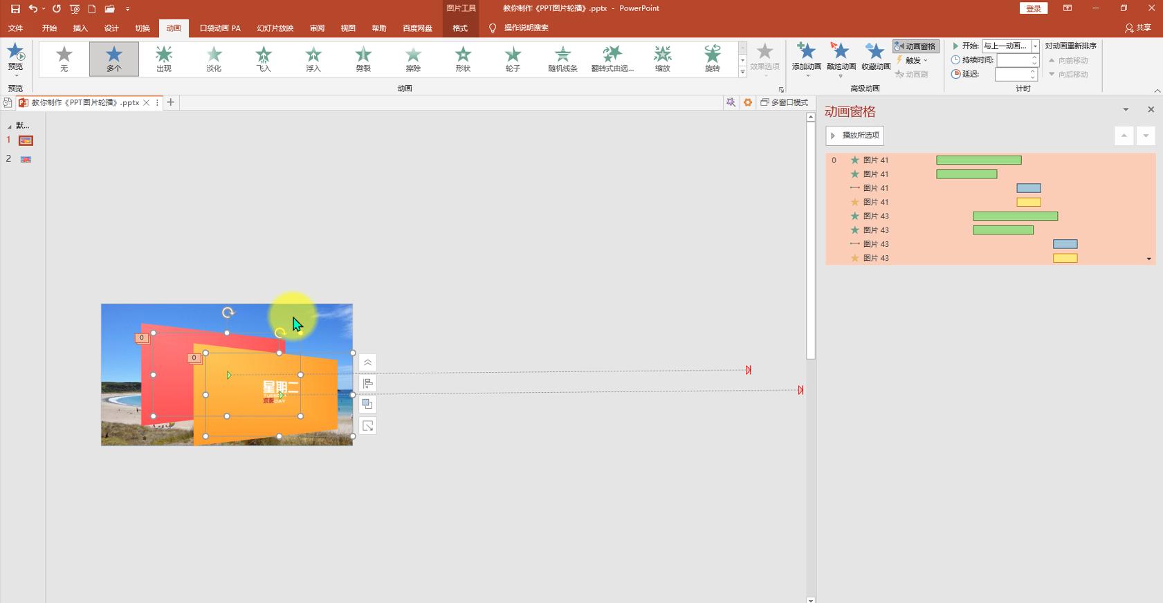Image resolution: width=1163 pixels, height=603 pixels.
Task: Open the 开始 start timing dropdown
Action: pyautogui.click(x=1035, y=46)
